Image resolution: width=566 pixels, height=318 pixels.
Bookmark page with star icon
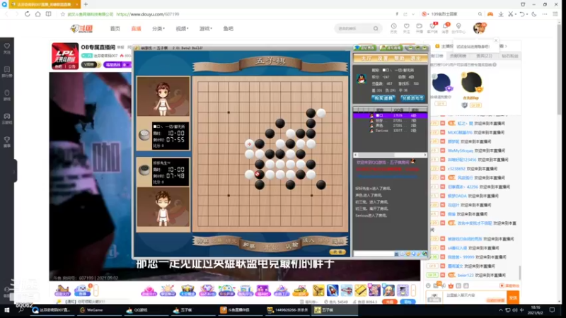(63, 14)
